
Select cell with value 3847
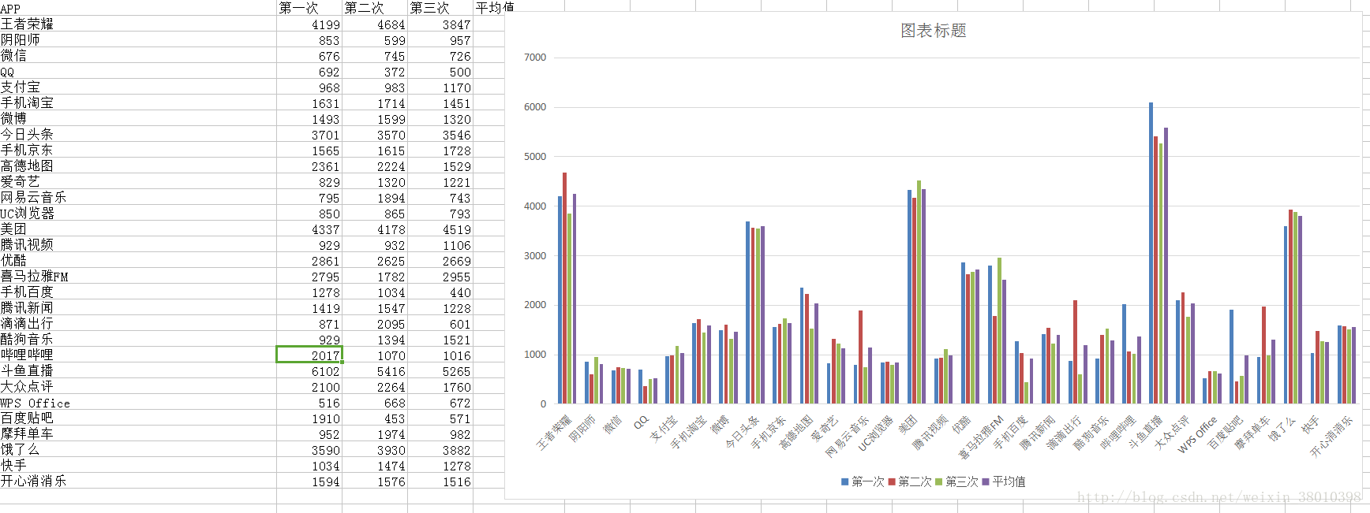point(440,24)
